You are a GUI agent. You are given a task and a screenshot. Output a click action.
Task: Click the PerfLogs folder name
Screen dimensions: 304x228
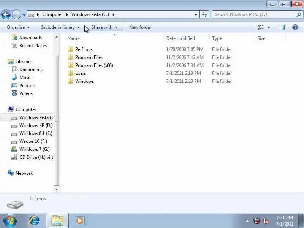tap(84, 49)
